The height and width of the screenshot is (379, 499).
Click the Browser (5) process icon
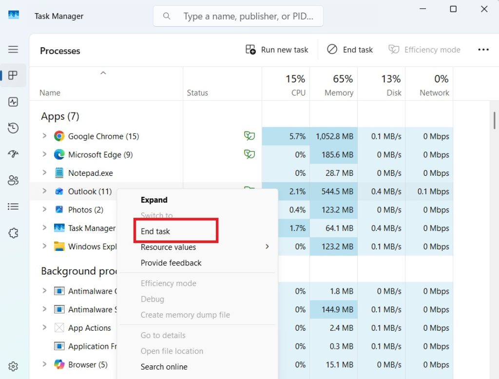59,364
